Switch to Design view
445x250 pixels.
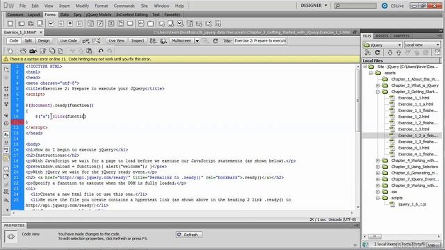[x=44, y=41]
